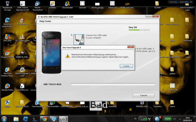
Task: Click the Aceptar button in error dialog
Action: [x=126, y=66]
